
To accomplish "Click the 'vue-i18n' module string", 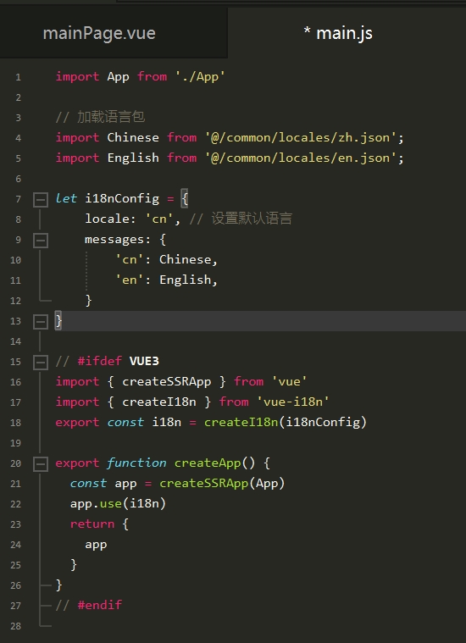I will tap(293, 402).
